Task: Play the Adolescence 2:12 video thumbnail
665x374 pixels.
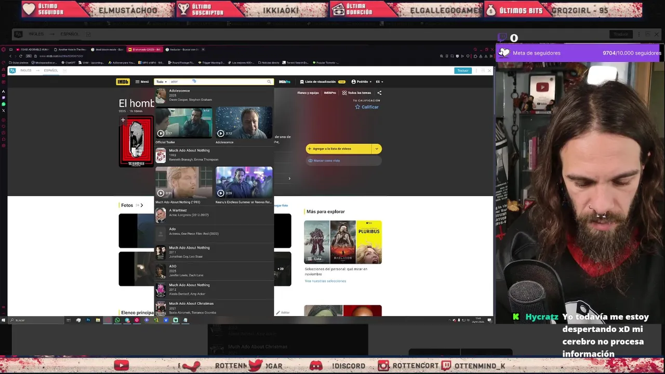Action: (244, 123)
